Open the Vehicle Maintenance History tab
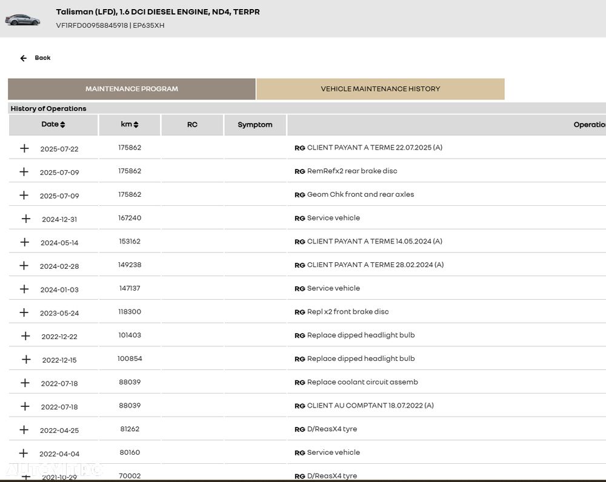This screenshot has height=482, width=606. (380, 89)
